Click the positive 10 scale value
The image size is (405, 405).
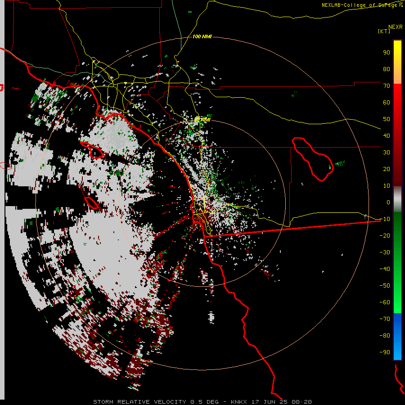pos(387,186)
